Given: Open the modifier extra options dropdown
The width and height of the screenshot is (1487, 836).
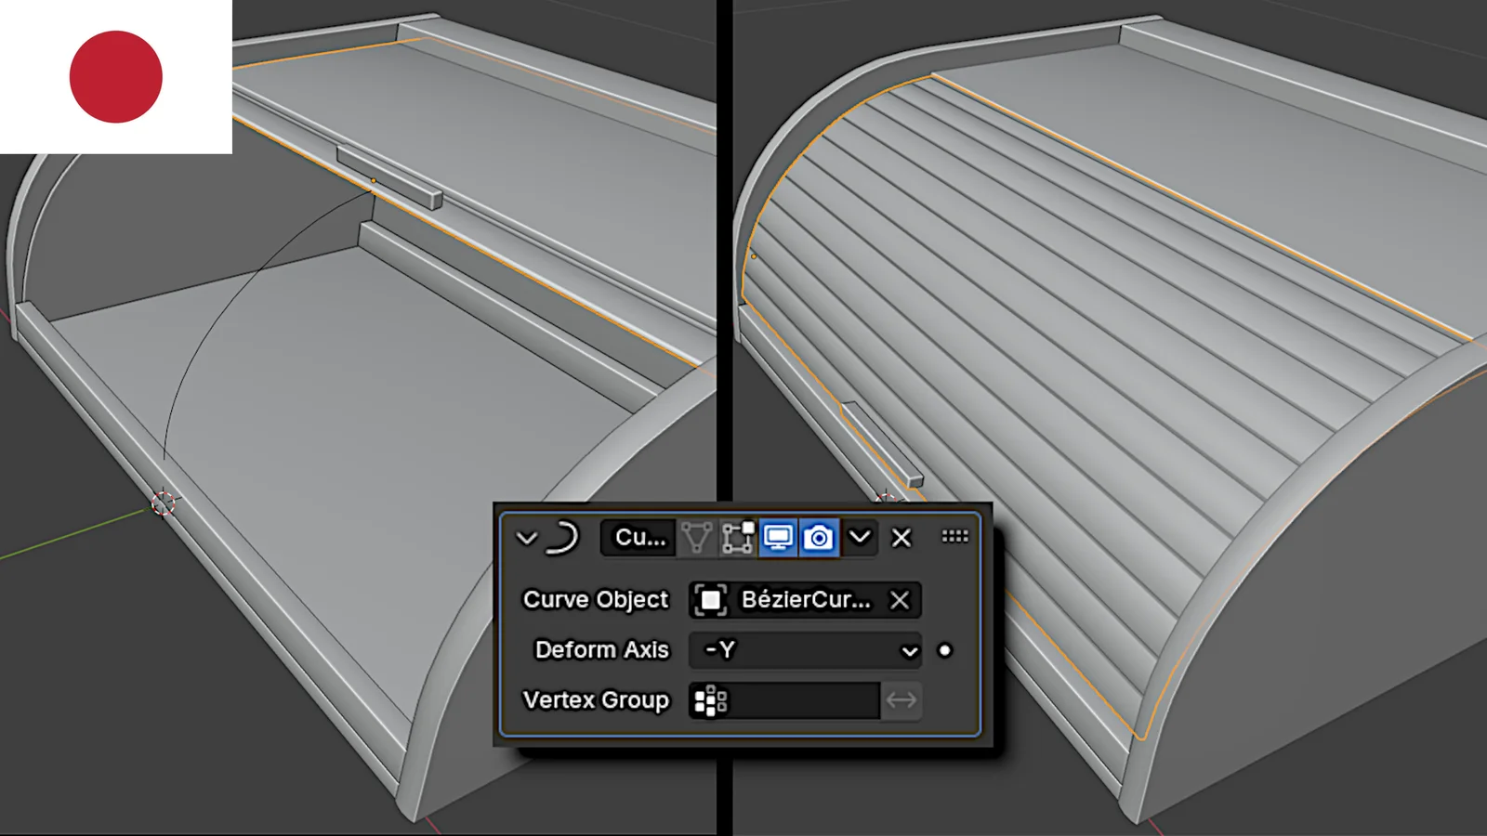Looking at the screenshot, I should [x=861, y=538].
